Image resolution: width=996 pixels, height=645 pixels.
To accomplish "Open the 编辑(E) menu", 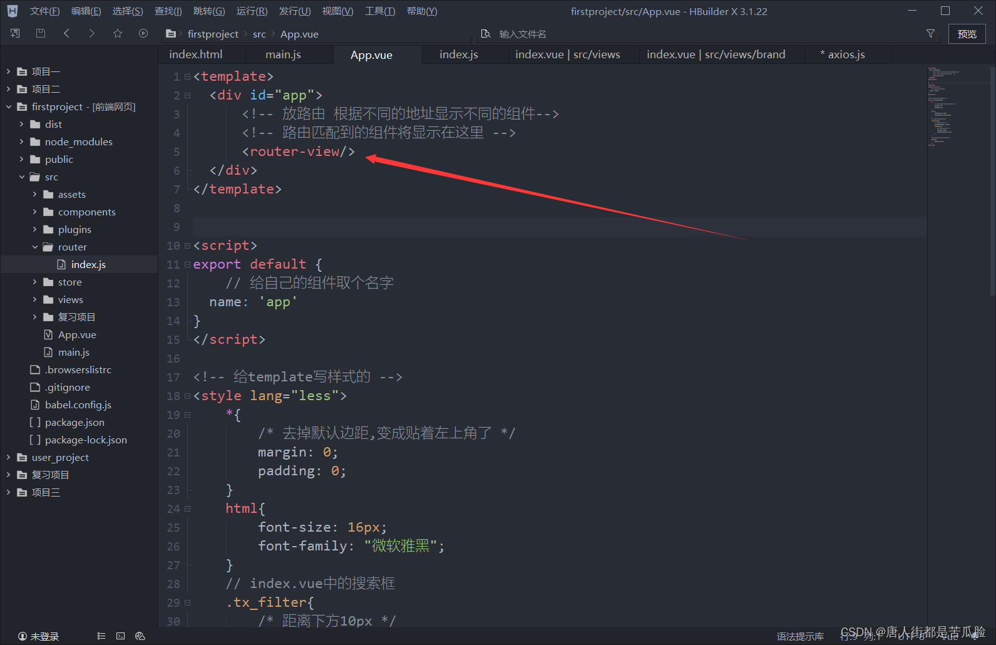I will (x=86, y=11).
